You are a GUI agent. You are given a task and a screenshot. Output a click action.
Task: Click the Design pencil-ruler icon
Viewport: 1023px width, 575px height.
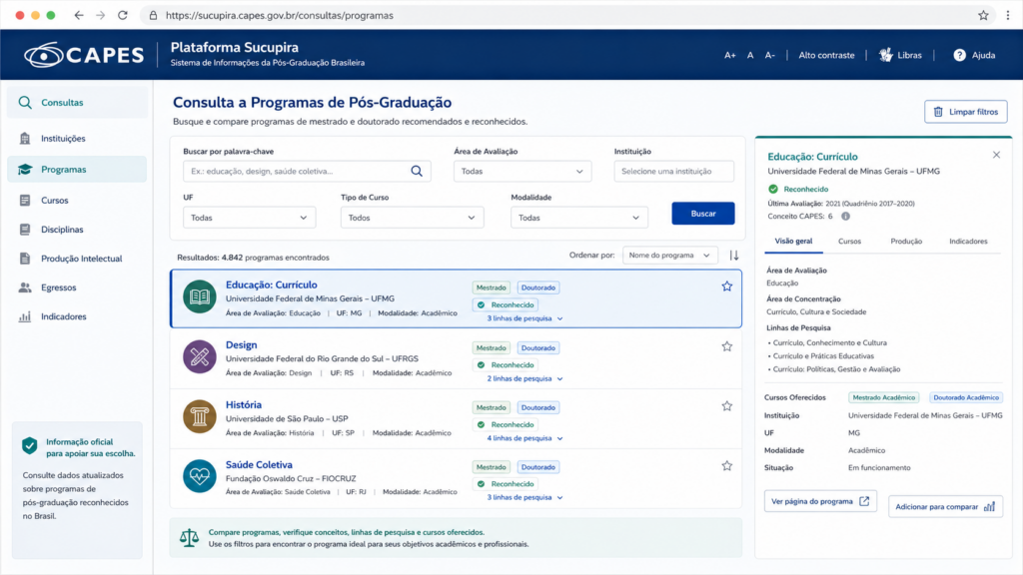click(x=200, y=356)
